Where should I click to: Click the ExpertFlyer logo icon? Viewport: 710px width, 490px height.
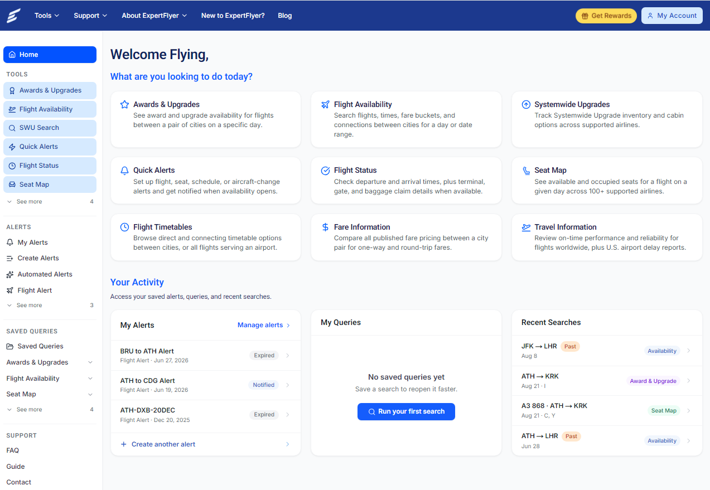tap(13, 16)
